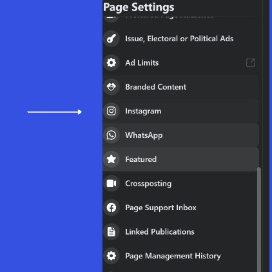Open the Crossposting settings entry

[180, 184]
